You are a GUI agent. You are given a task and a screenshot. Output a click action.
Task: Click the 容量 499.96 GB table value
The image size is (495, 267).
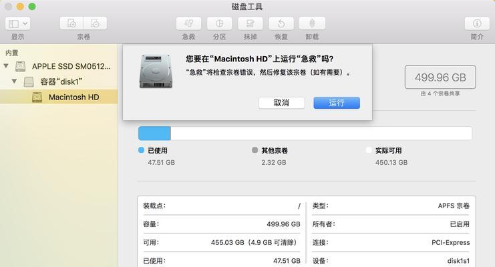[x=283, y=224]
